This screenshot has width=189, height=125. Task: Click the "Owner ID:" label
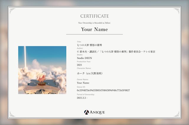pos(81,87)
